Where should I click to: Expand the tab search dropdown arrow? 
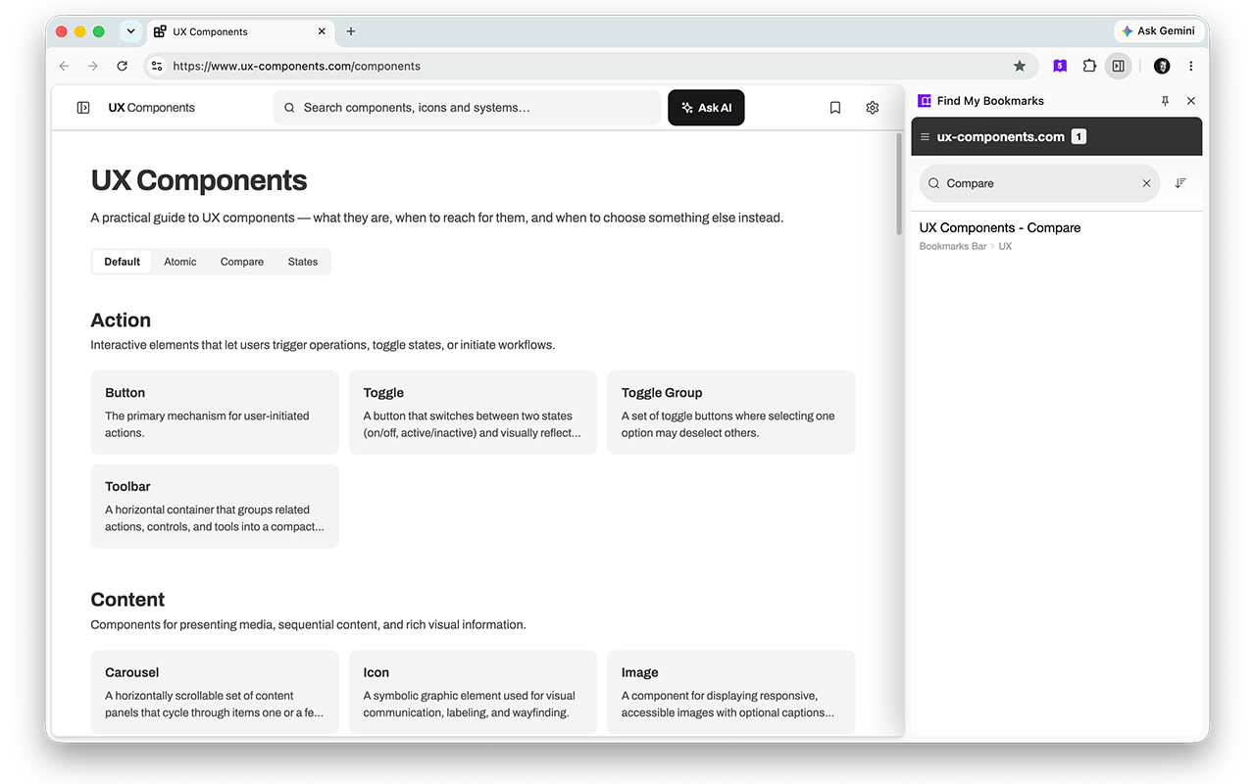click(130, 31)
